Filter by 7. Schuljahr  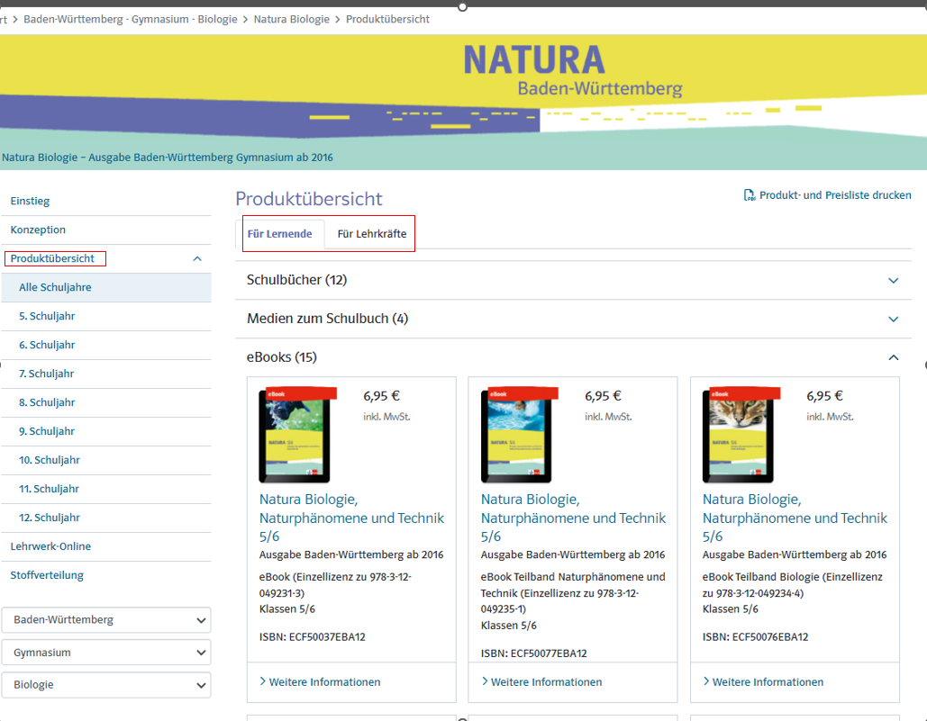tap(106, 374)
